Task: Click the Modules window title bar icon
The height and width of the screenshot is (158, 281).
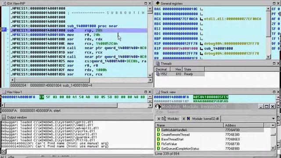Action: tap(158, 106)
